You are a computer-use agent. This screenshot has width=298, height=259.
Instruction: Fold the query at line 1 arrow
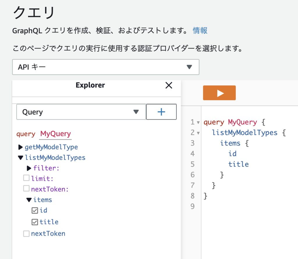(x=198, y=123)
